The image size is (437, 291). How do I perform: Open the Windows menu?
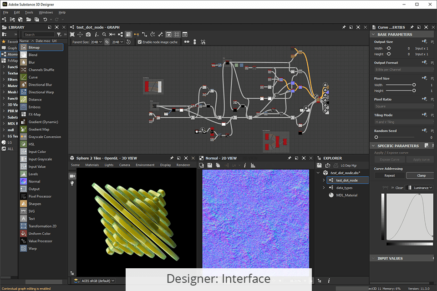coord(46,12)
